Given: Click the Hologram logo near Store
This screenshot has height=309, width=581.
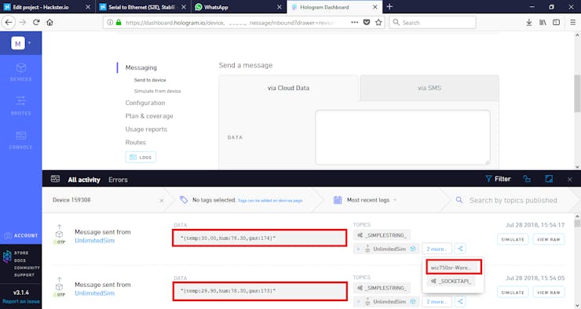Looking at the screenshot, I should click(7, 256).
